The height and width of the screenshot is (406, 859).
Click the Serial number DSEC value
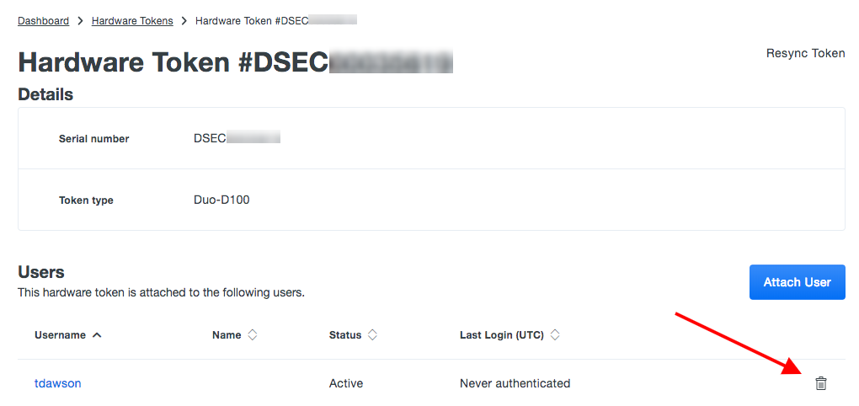pyautogui.click(x=236, y=138)
